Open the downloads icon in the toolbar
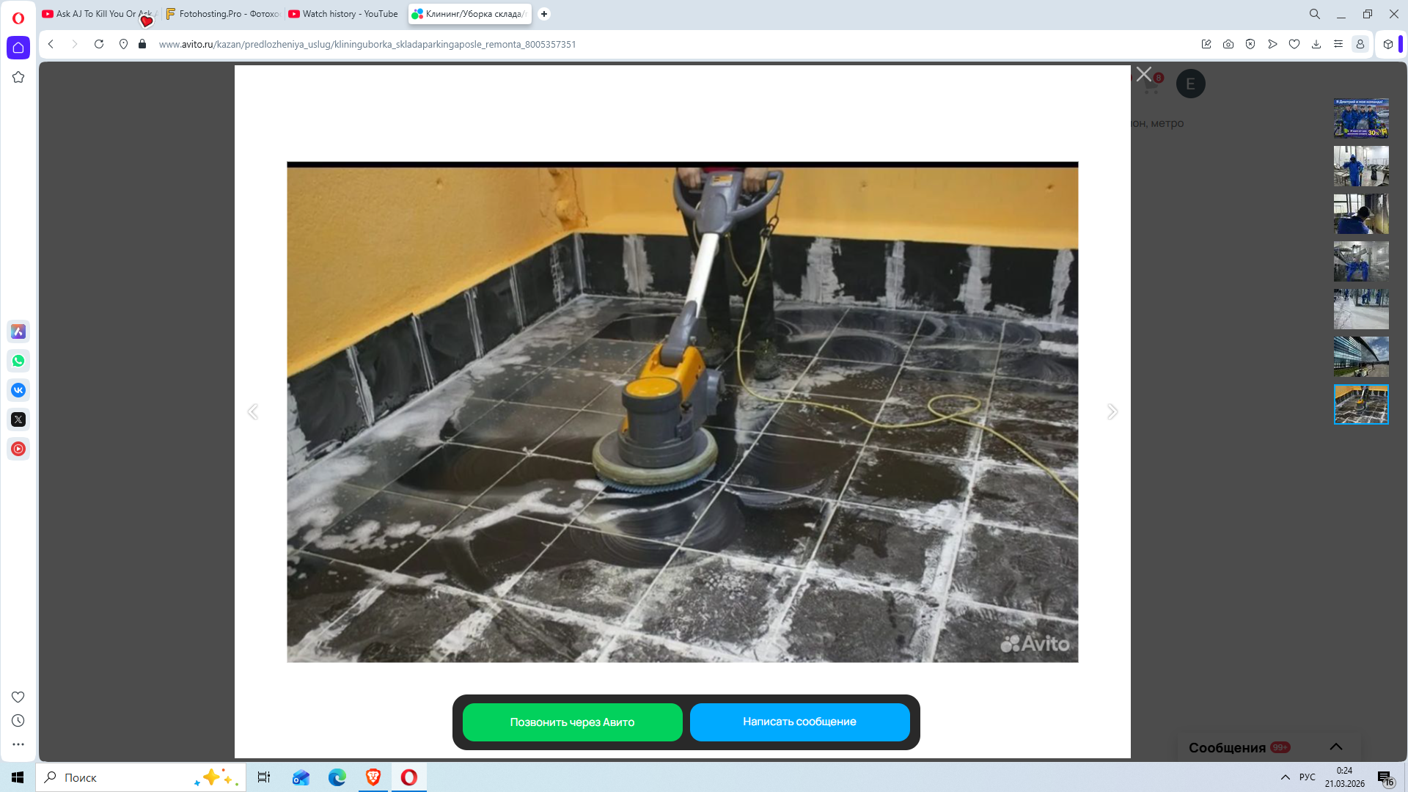 point(1316,44)
